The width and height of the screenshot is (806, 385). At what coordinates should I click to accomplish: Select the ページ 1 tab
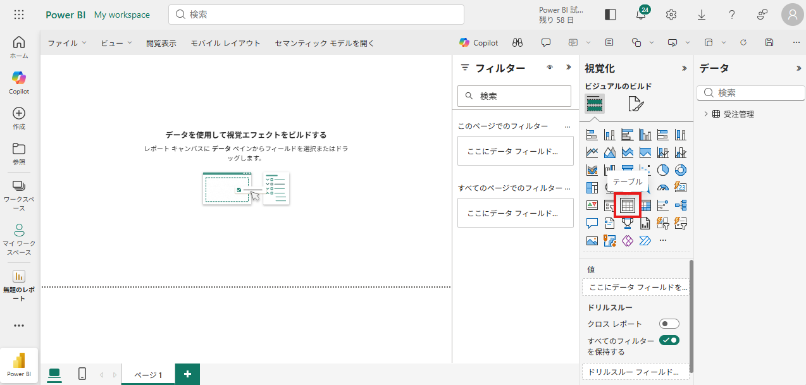[148, 375]
